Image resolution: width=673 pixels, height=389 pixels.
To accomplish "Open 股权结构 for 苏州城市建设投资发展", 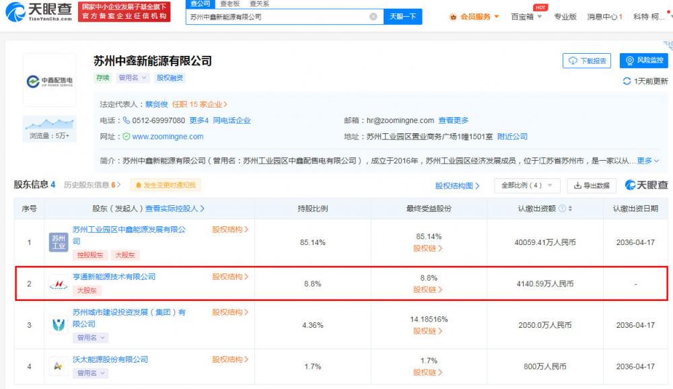I will click(230, 312).
